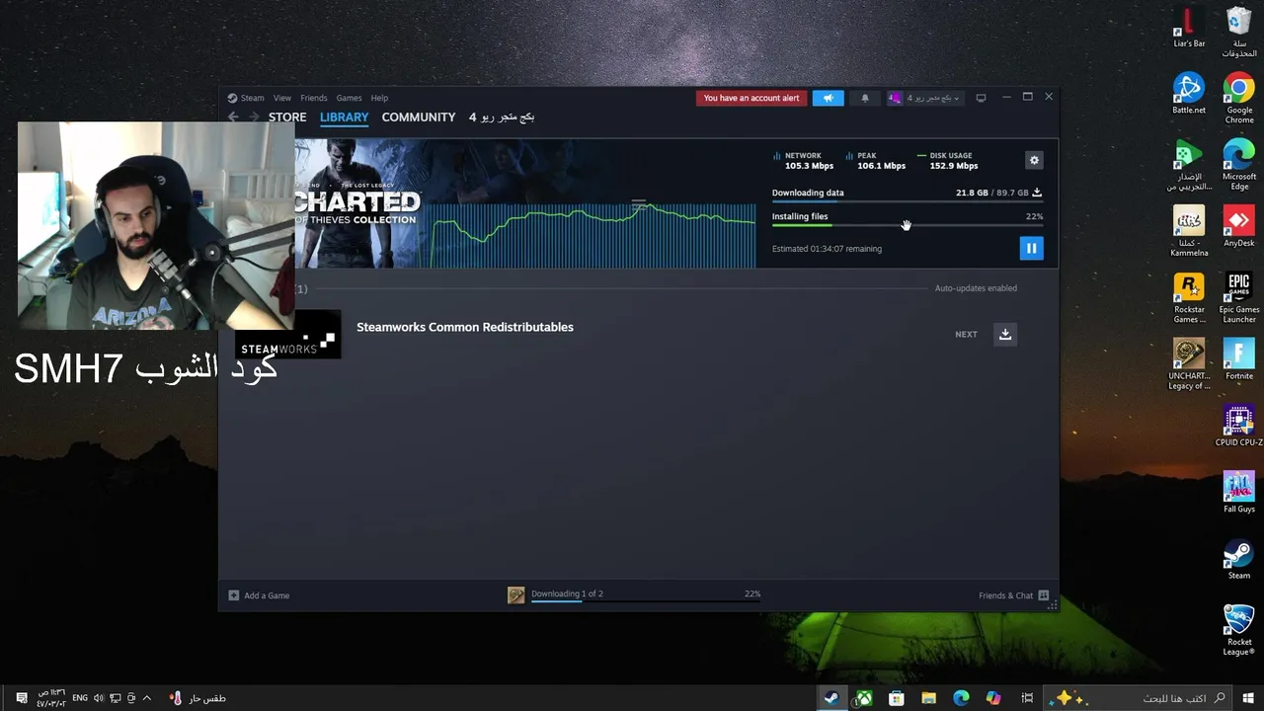Add a Game button
The width and height of the screenshot is (1264, 711).
259,595
